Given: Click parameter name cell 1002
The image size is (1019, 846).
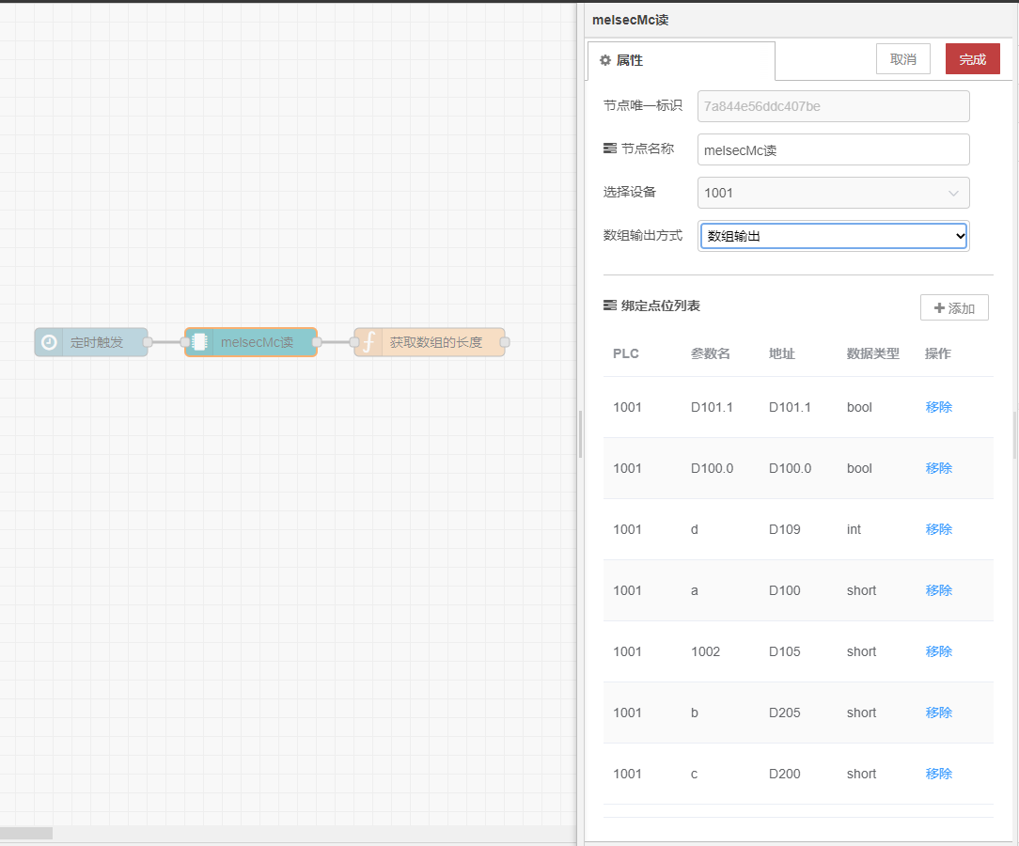Looking at the screenshot, I should pos(705,651).
